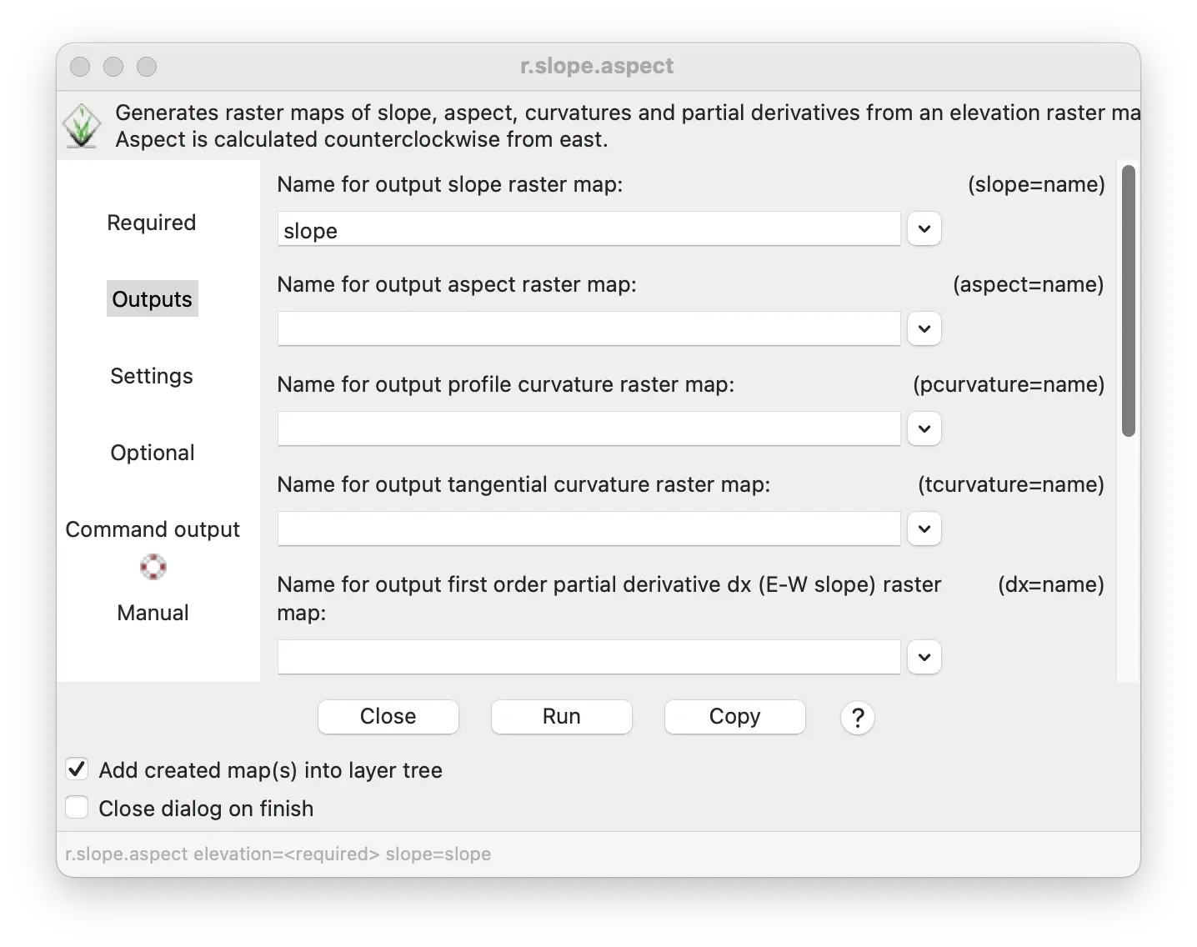Select the Optional tab

click(x=153, y=453)
